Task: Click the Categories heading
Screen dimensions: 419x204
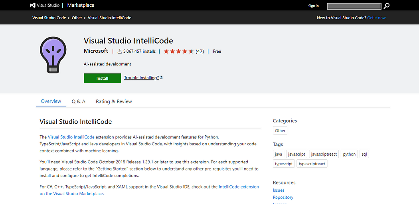Action: point(285,121)
